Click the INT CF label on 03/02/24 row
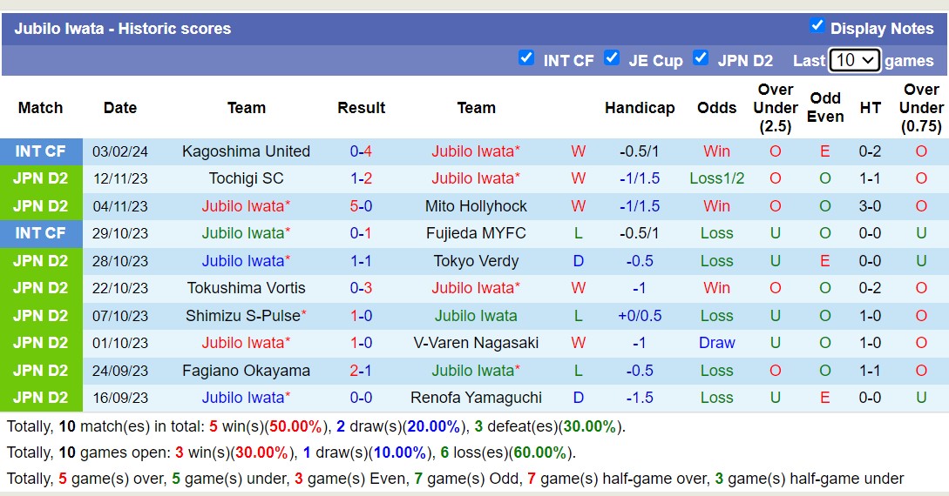The image size is (949, 496). (x=41, y=151)
